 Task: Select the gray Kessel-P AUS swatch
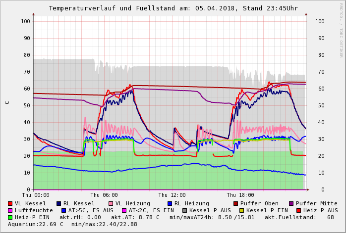(x=184, y=210)
